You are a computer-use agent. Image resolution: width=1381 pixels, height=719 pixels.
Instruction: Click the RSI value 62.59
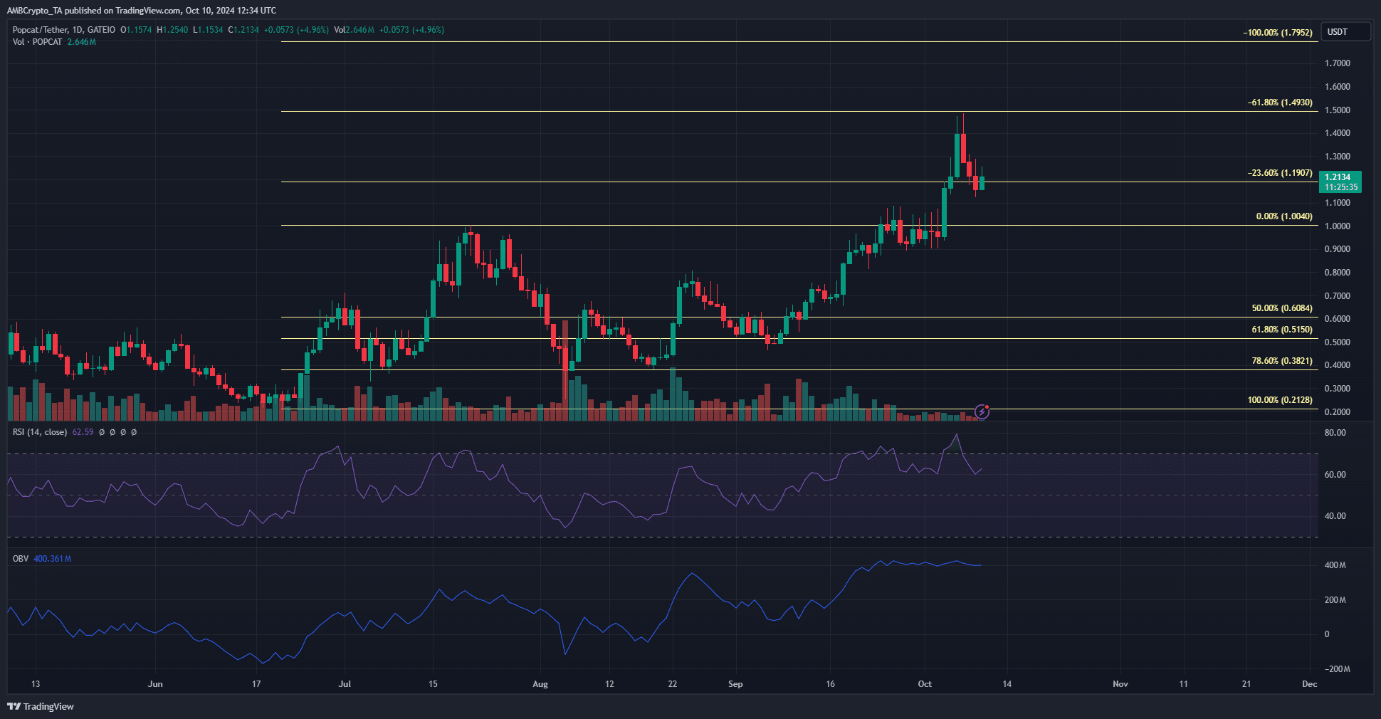click(83, 432)
